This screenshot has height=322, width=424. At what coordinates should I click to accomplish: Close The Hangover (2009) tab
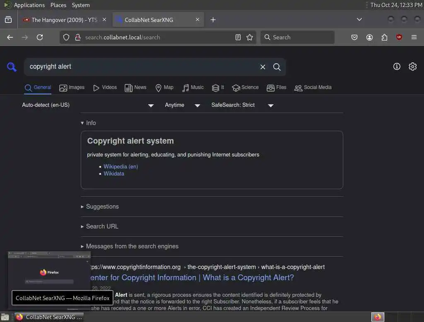click(104, 19)
